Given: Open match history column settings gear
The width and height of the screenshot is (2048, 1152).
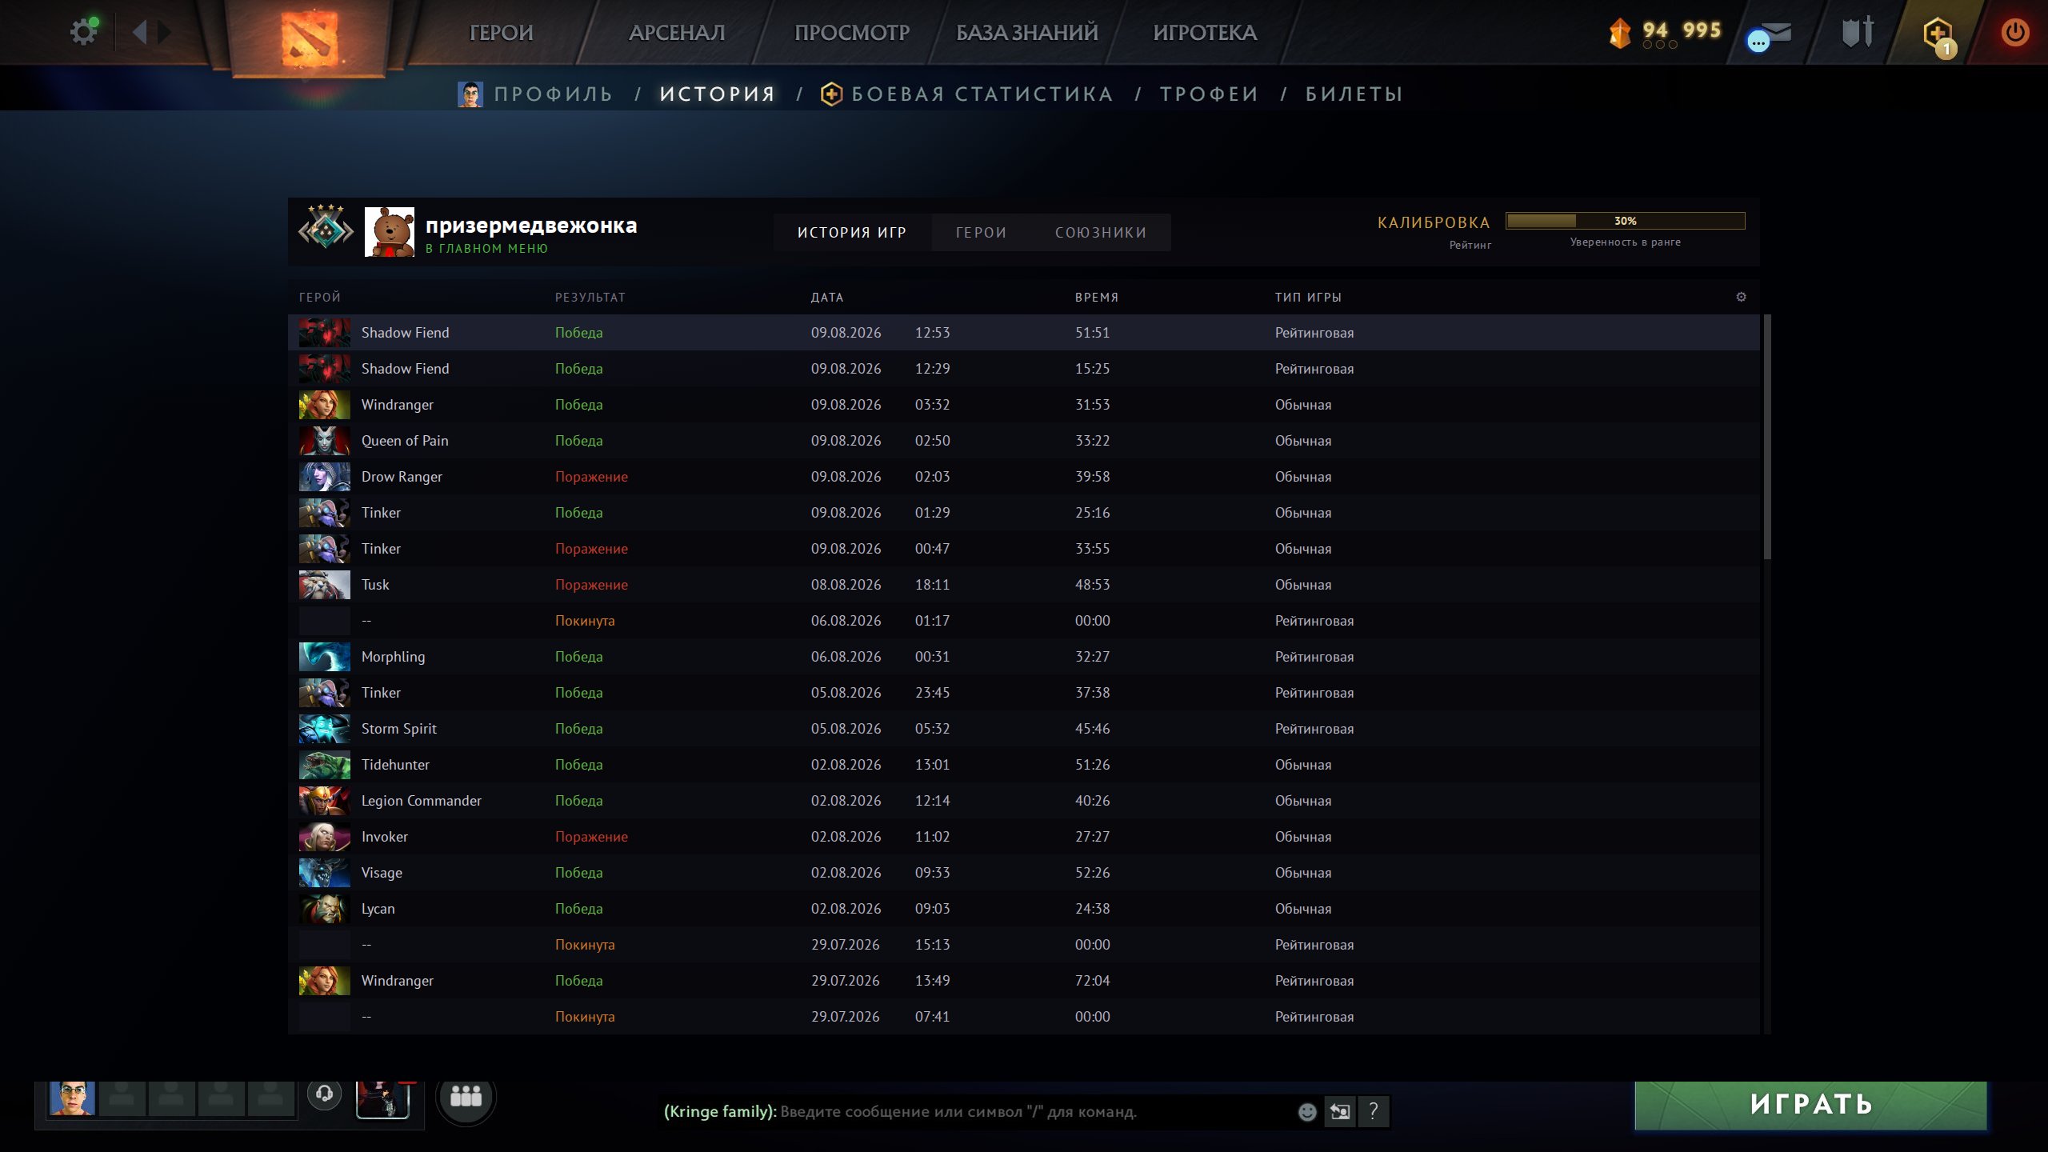Looking at the screenshot, I should click(1742, 297).
